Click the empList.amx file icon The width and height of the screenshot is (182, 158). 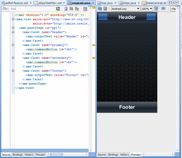(x=70, y=3)
